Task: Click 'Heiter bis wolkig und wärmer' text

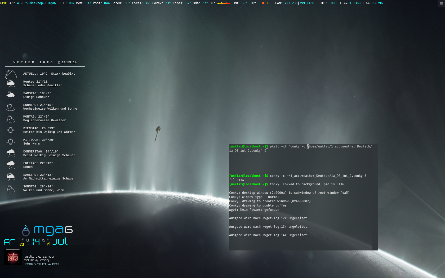Action: pos(49,132)
